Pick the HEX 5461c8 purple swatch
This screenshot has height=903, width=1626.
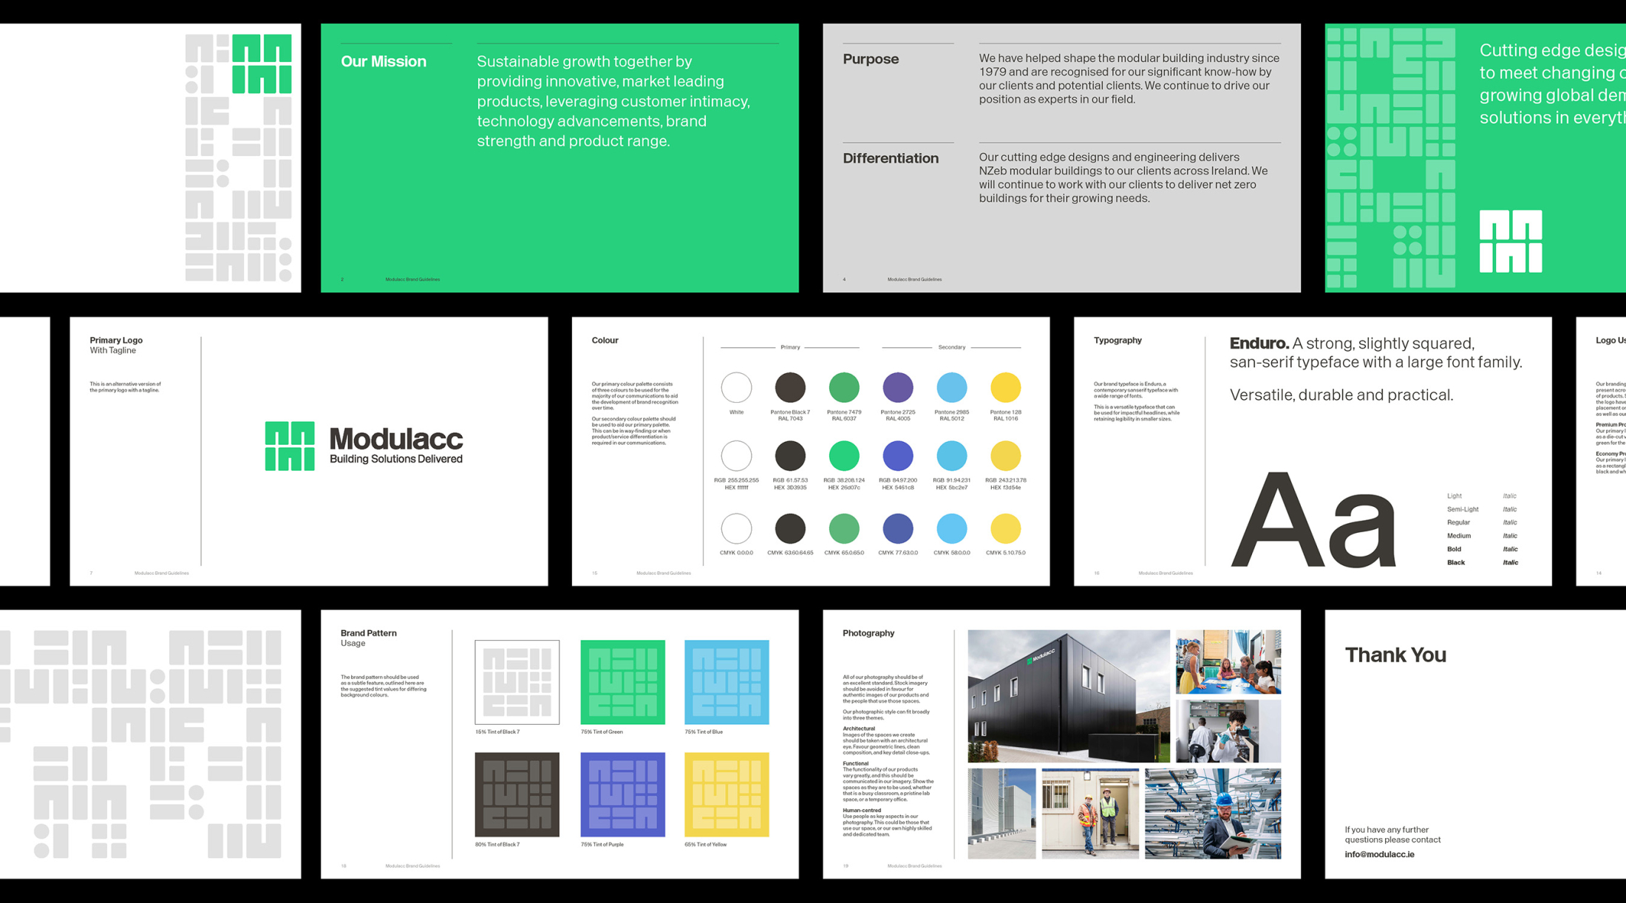pos(898,456)
